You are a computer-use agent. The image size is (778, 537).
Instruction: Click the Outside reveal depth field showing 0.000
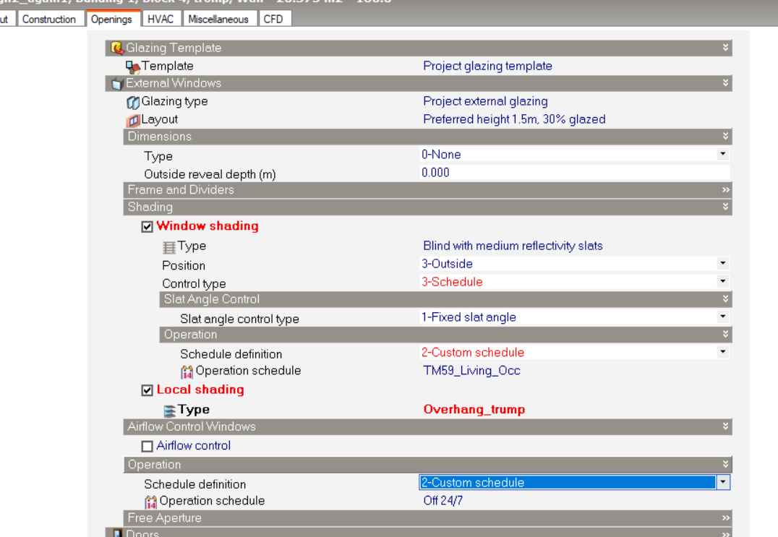575,173
